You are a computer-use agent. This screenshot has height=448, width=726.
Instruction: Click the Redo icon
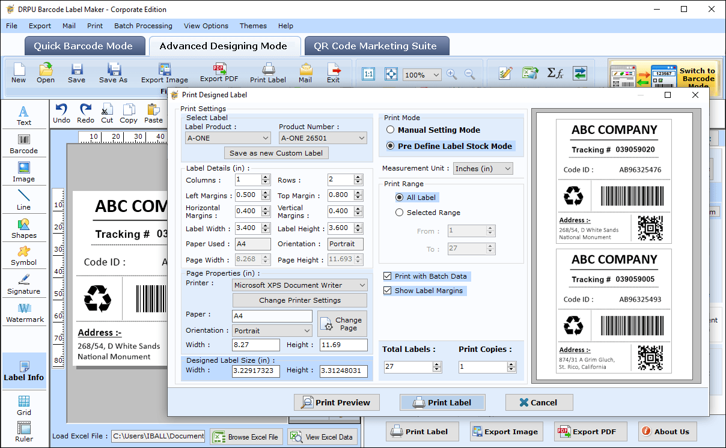[85, 113]
